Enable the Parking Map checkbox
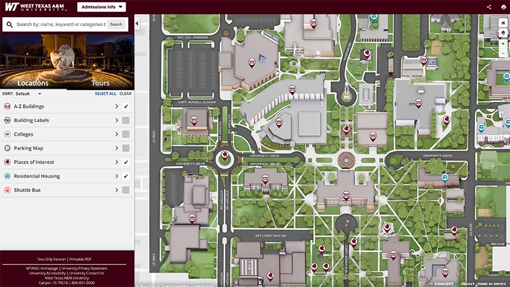510x287 pixels. pos(126,149)
